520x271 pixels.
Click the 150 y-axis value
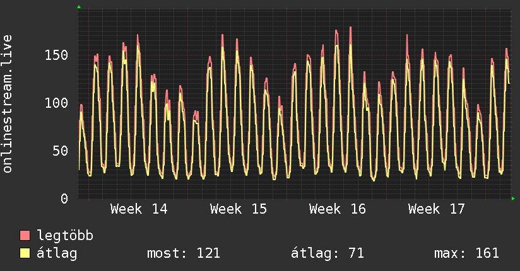click(56, 55)
